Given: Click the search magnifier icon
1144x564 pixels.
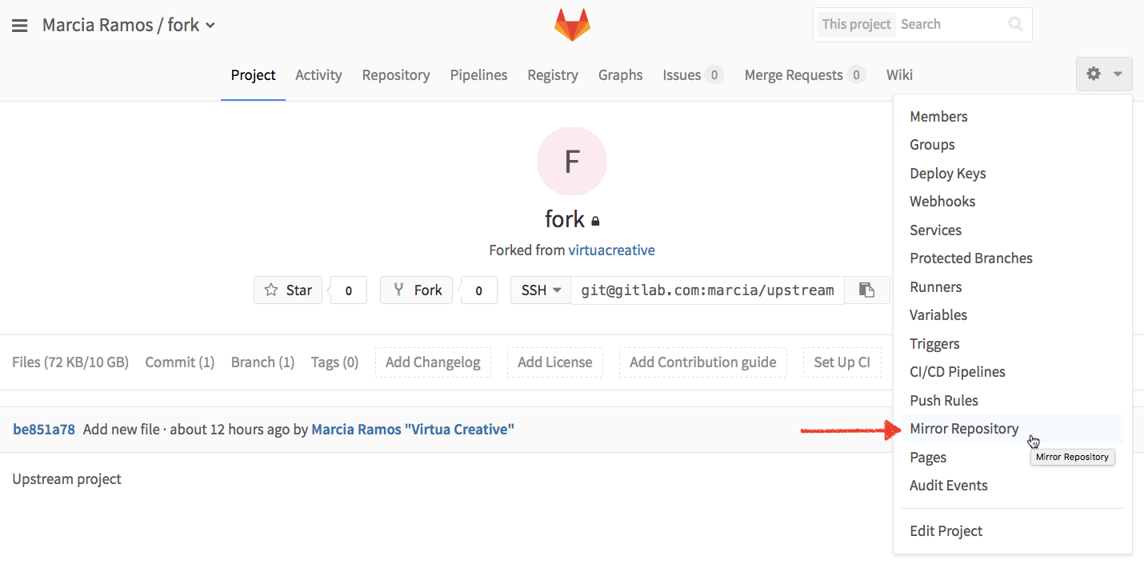Looking at the screenshot, I should 1014,24.
